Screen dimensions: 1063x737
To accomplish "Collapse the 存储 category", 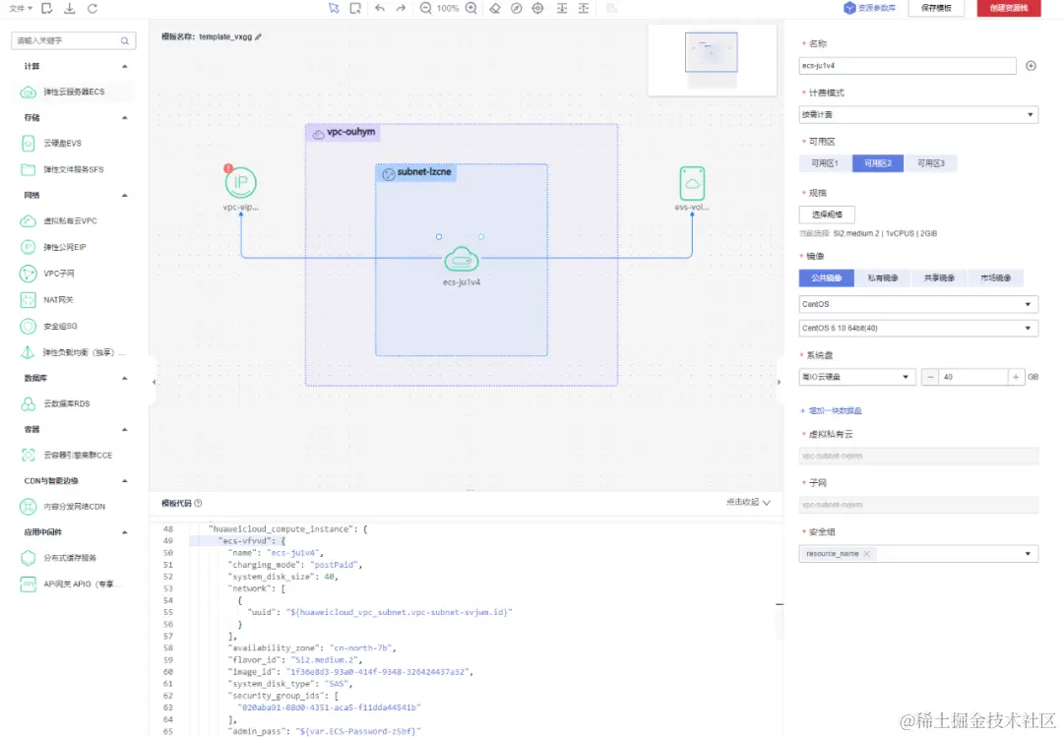I will tap(125, 118).
